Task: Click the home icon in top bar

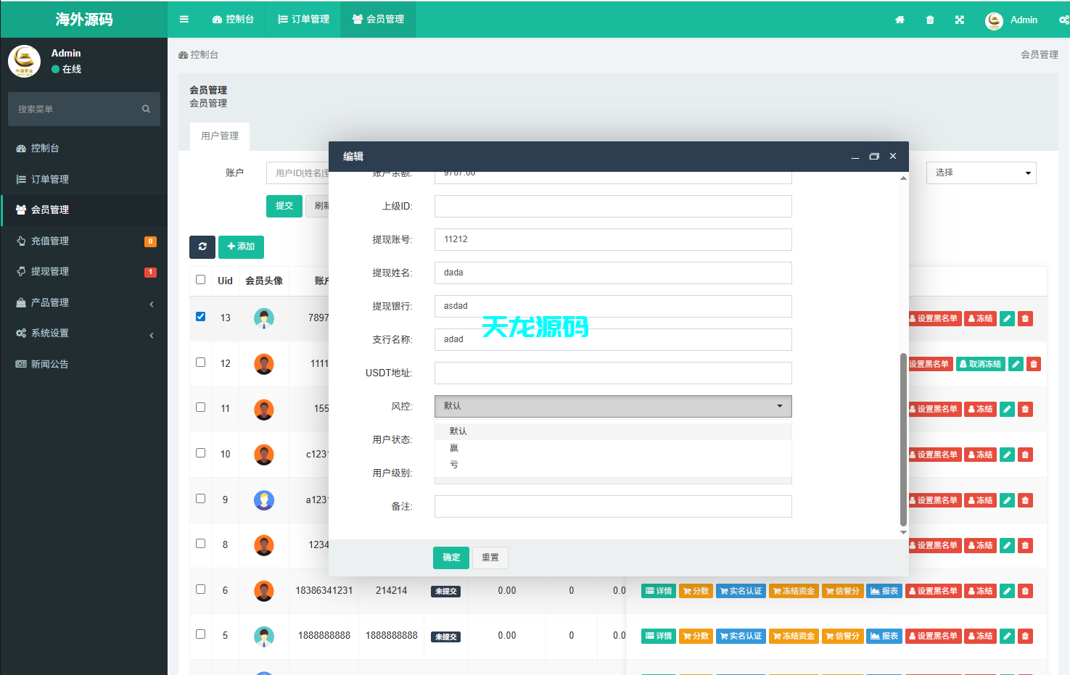Action: point(900,20)
